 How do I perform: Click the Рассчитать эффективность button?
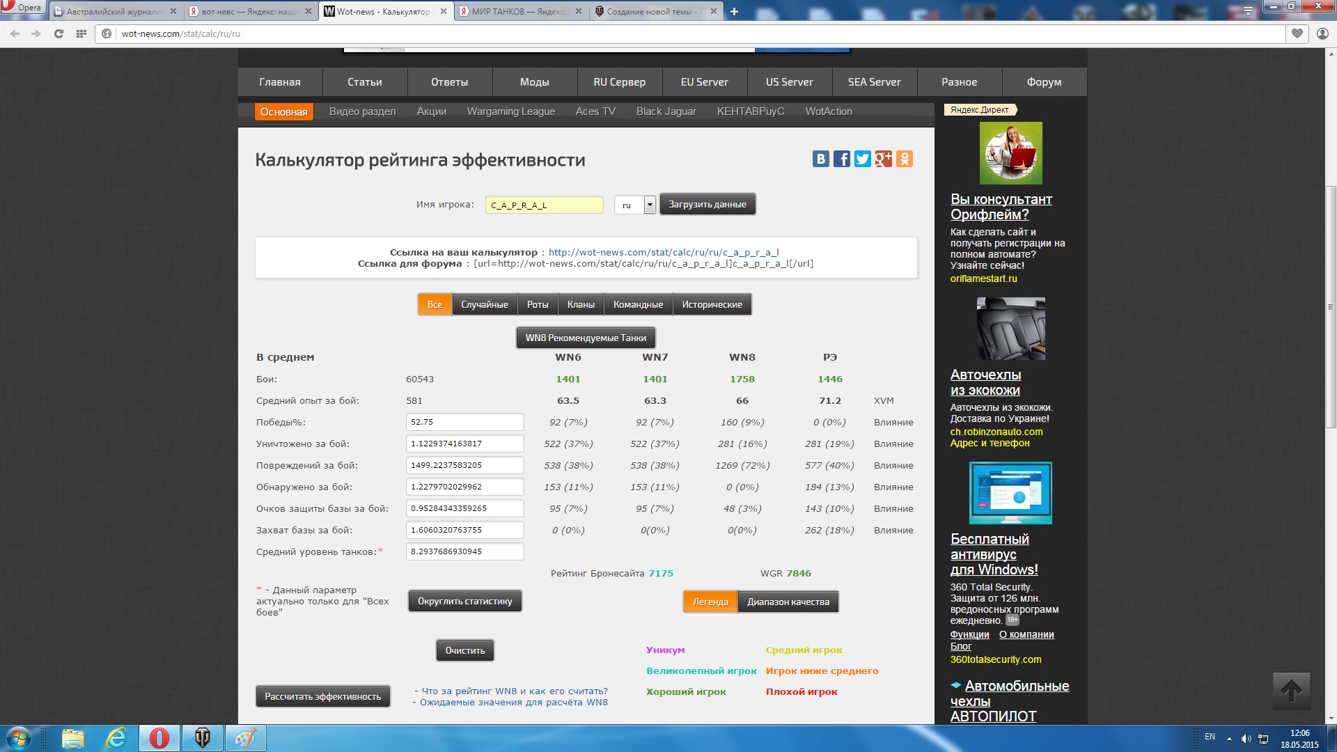click(322, 697)
